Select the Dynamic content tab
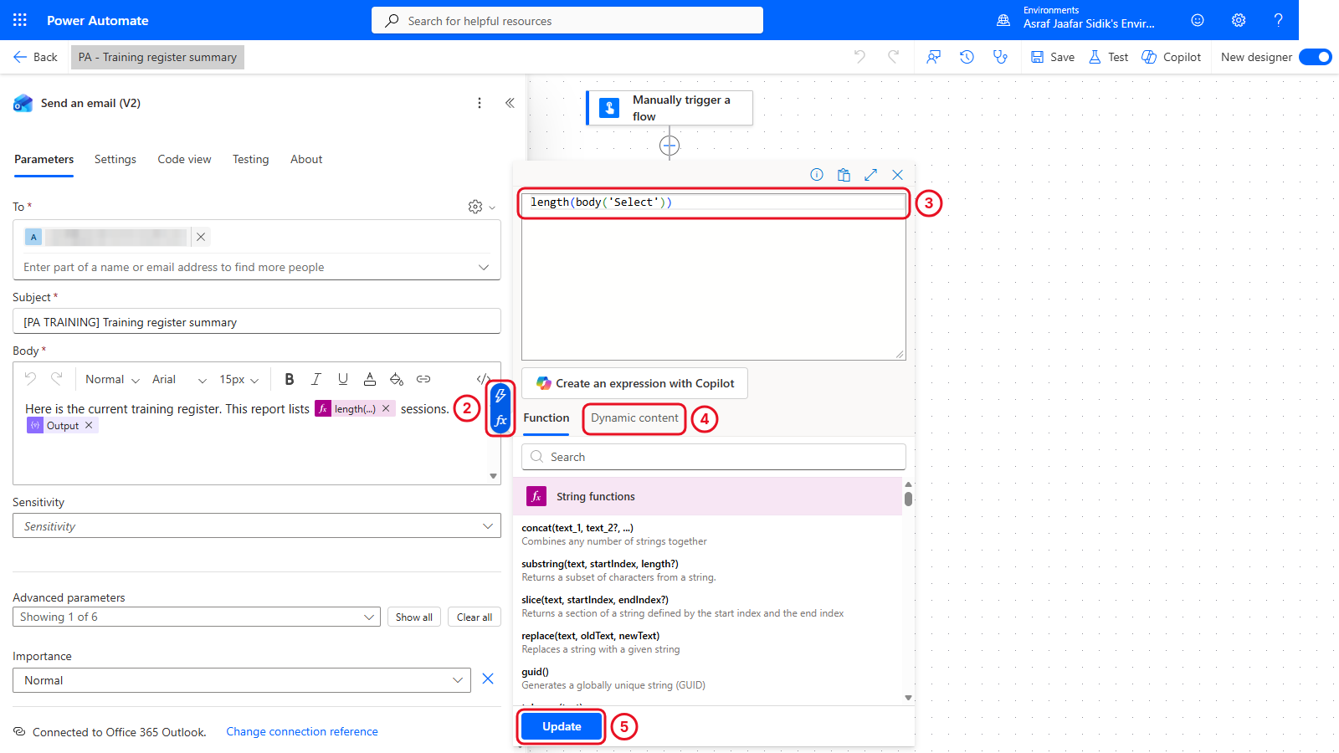Image resolution: width=1339 pixels, height=753 pixels. tap(634, 418)
